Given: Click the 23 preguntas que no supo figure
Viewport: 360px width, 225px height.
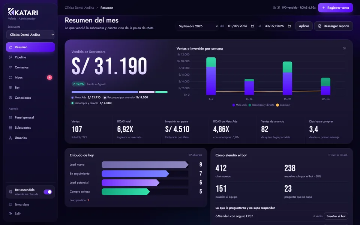Looking at the screenshot, I should click(288, 189).
